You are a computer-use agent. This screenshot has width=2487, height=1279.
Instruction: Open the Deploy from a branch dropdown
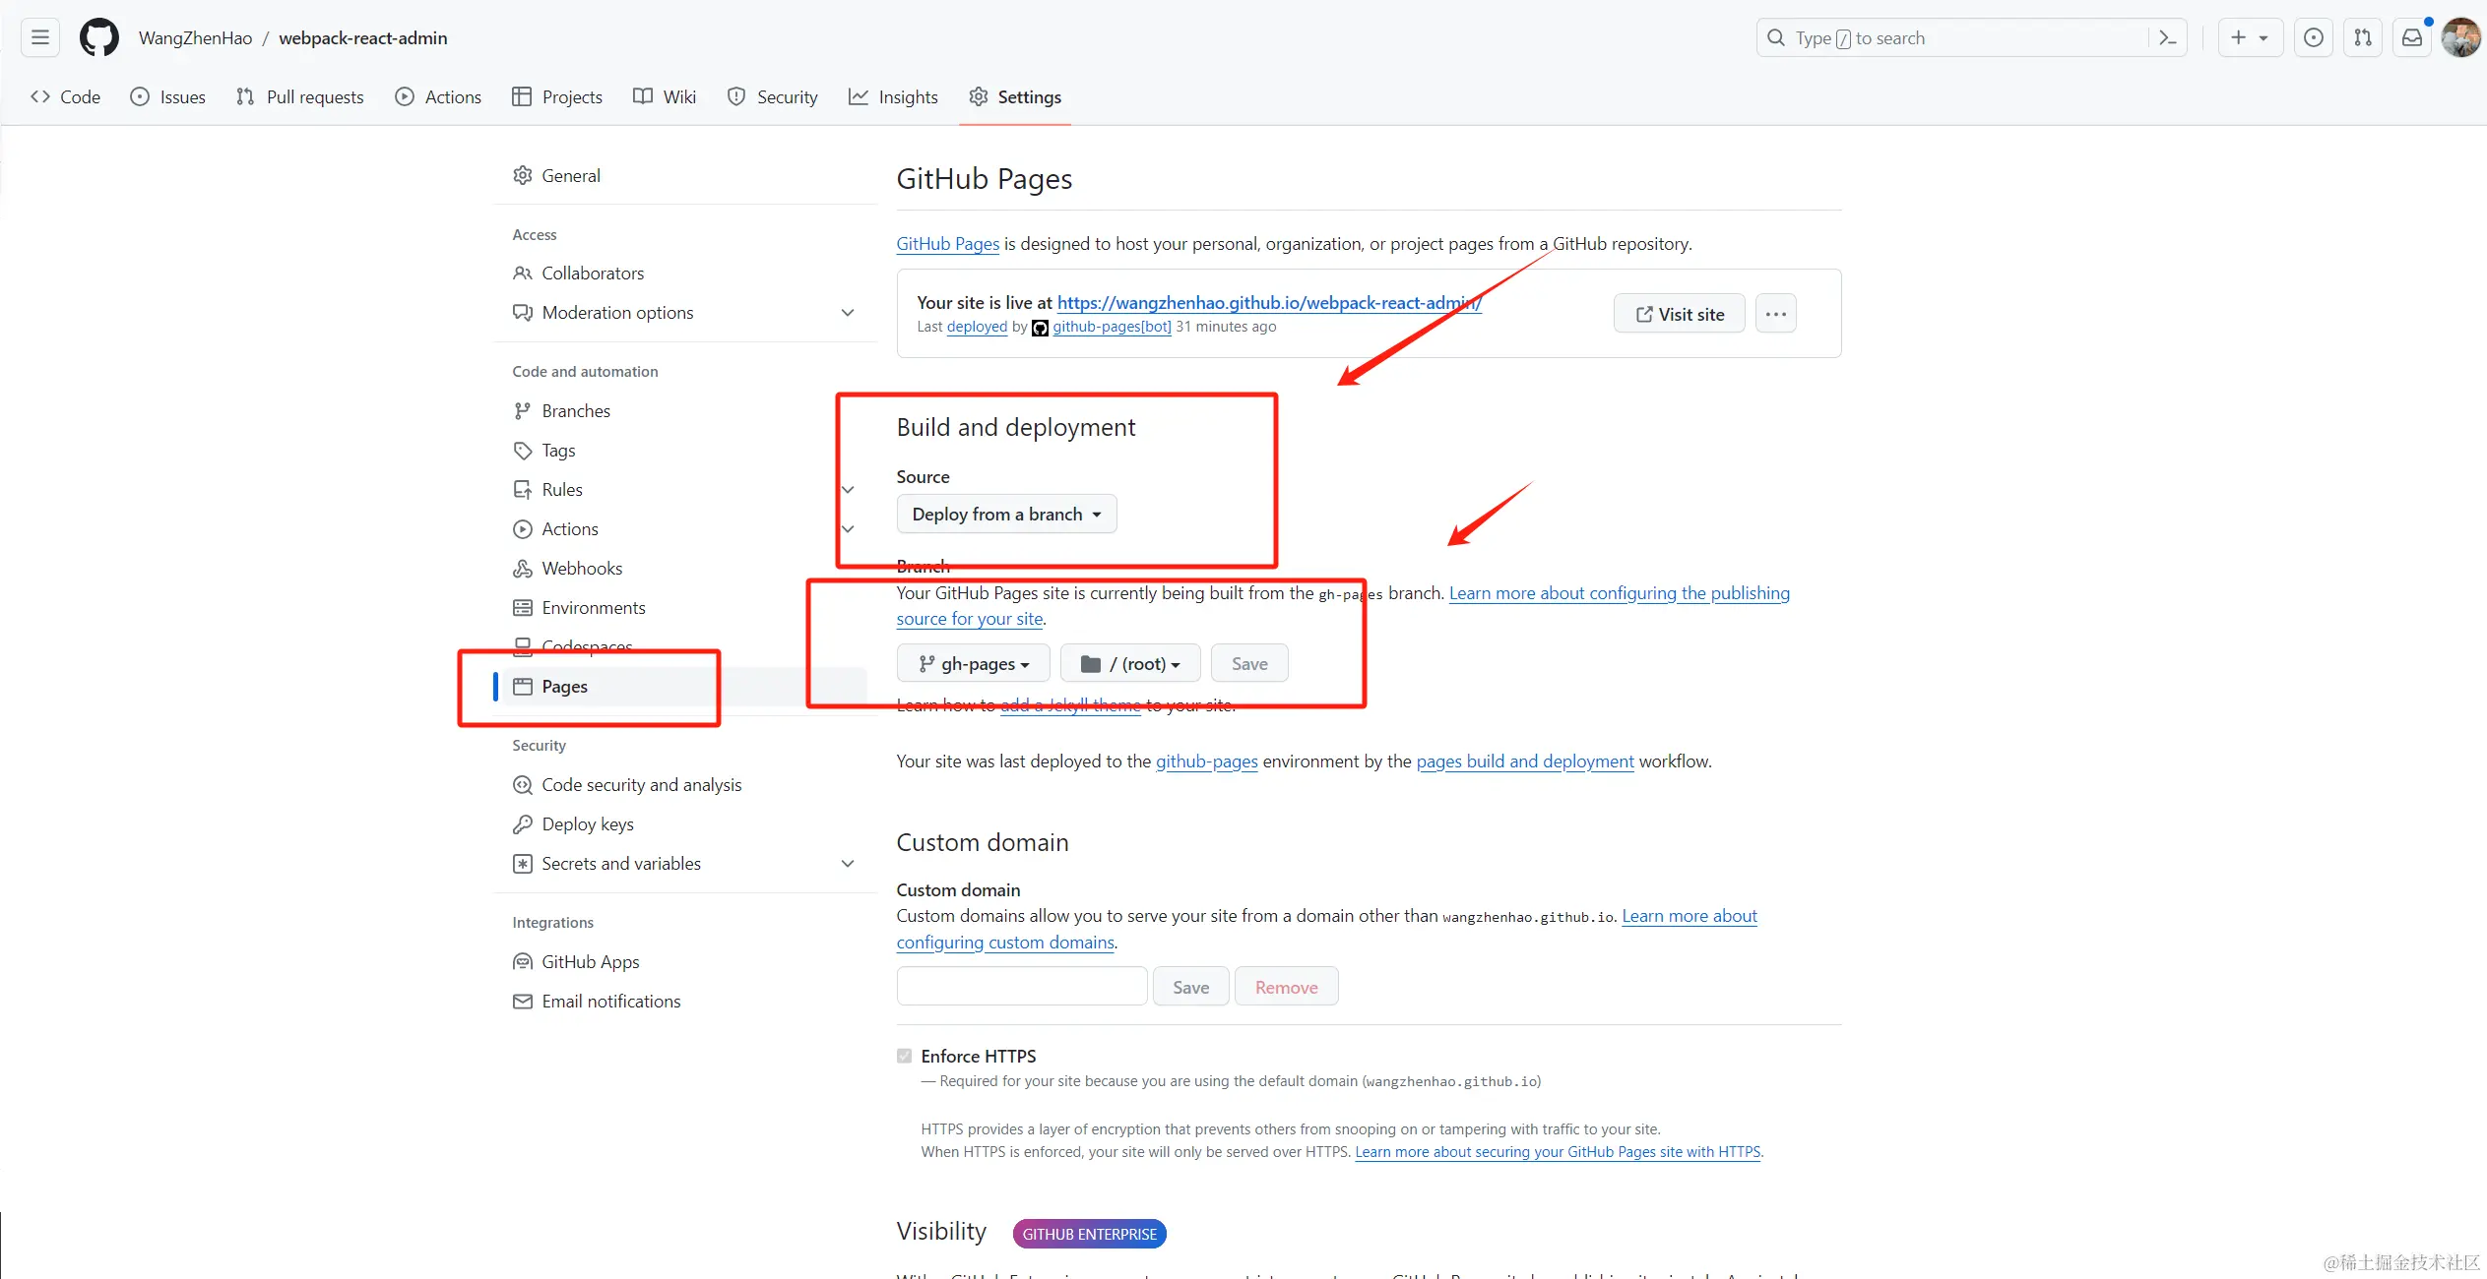click(1006, 514)
